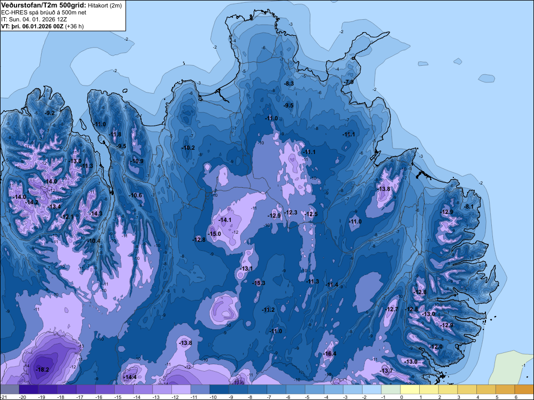Click the '-10.6' temperature label
534x400 pixels.
click(x=136, y=195)
